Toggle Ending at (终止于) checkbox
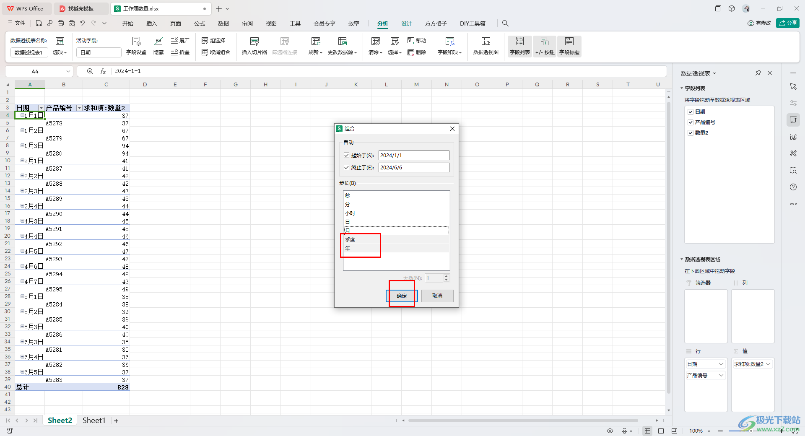805x436 pixels. (x=346, y=167)
